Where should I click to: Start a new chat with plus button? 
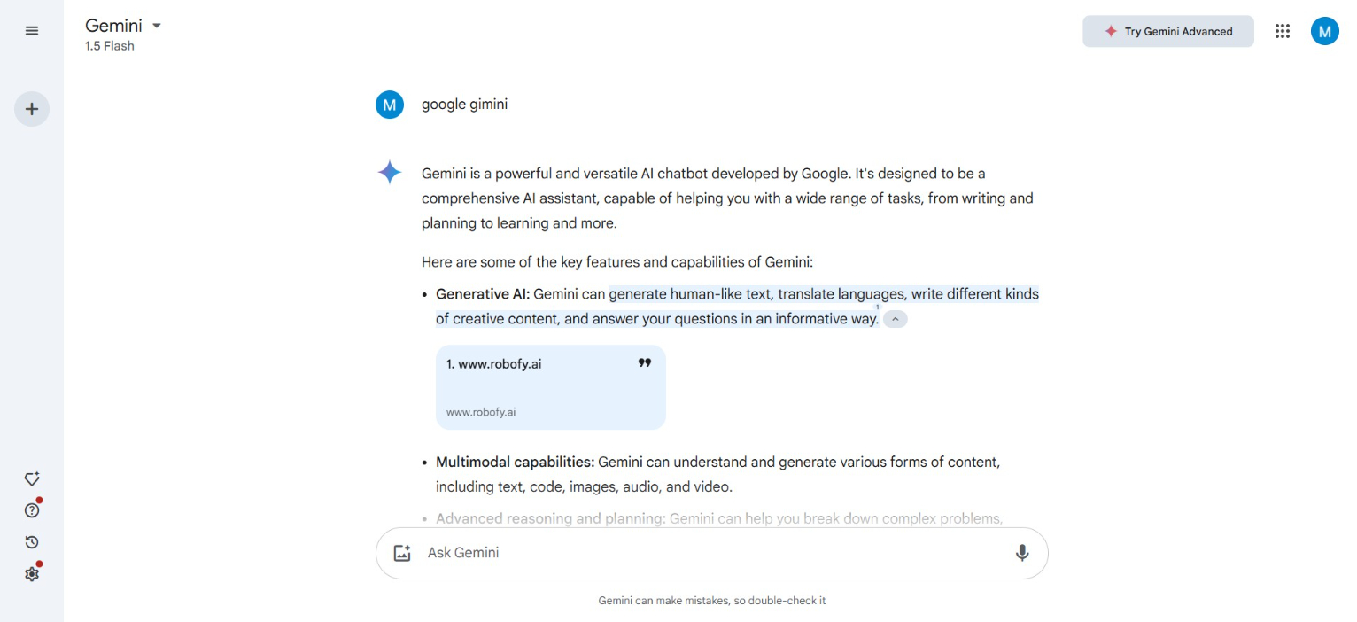click(32, 109)
